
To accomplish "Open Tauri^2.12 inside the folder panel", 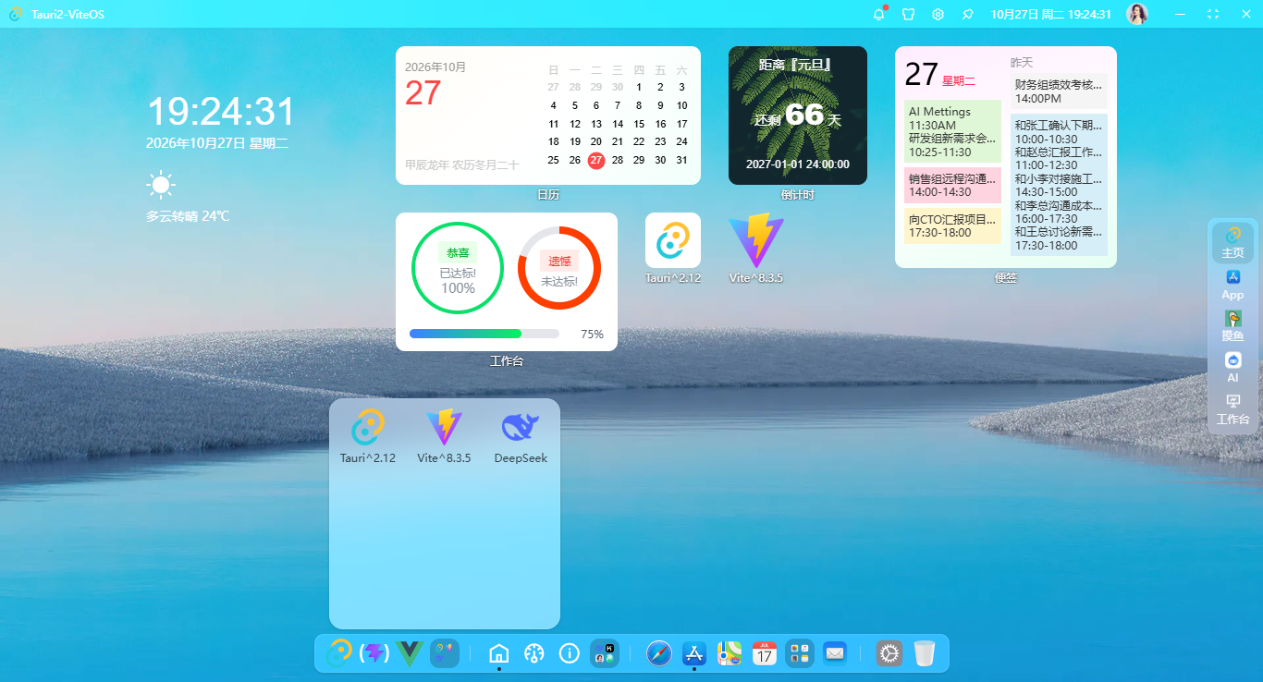I will [x=368, y=436].
